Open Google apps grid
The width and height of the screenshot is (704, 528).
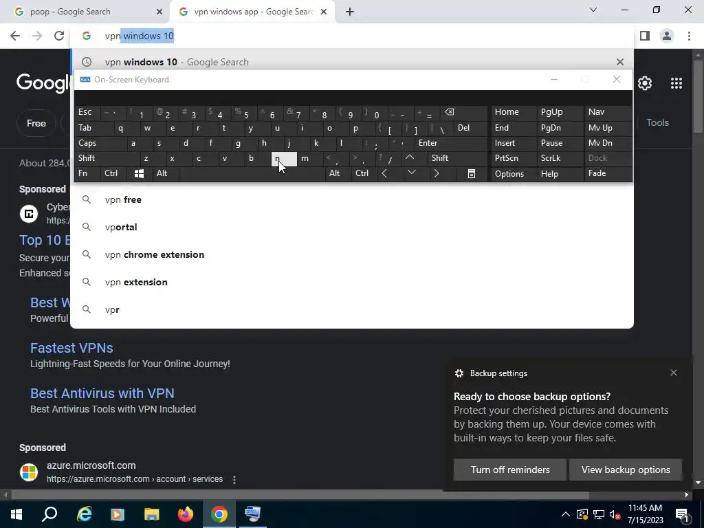676,83
